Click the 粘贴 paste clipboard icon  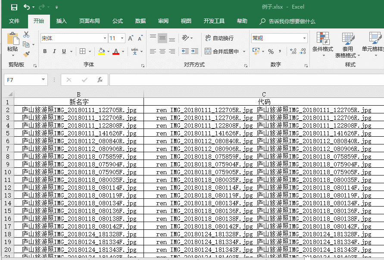point(13,39)
